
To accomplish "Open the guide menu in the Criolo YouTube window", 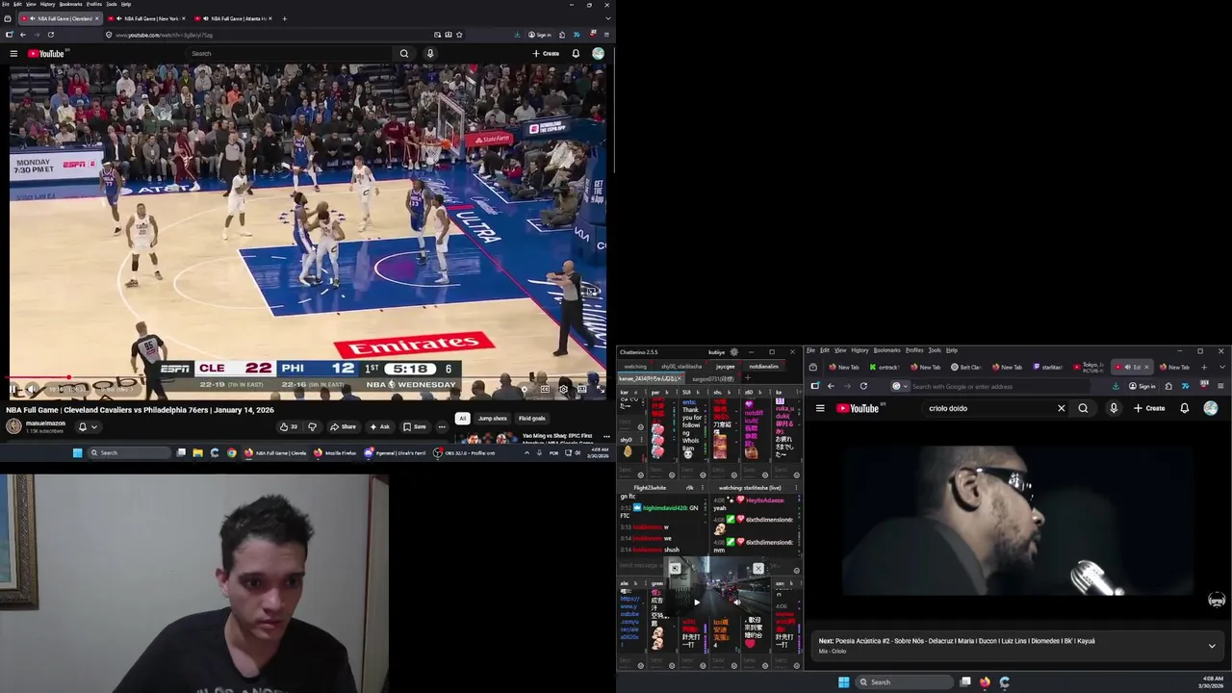I will [x=820, y=408].
